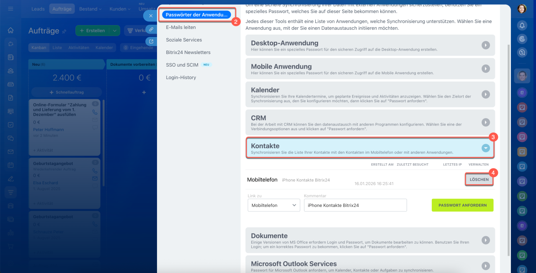Open the chat bubbles icon in left sidebar
Image resolution: width=536 pixels, height=273 pixels.
click(x=10, y=138)
